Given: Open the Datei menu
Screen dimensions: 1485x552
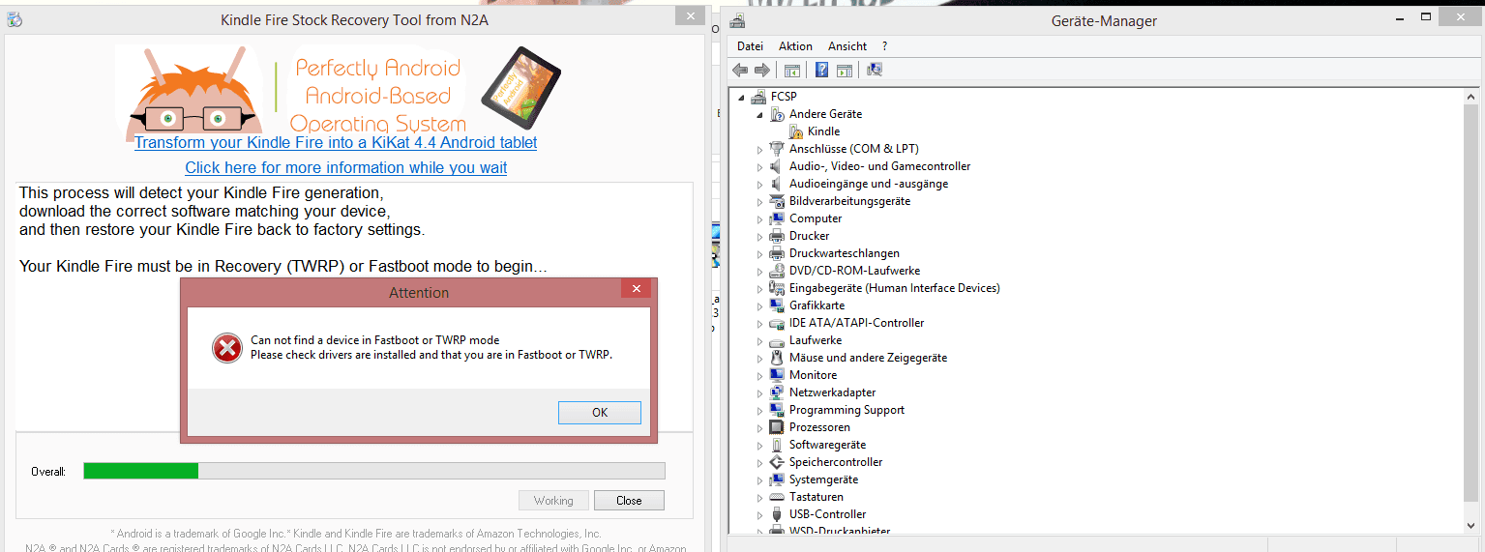Looking at the screenshot, I should [x=750, y=46].
